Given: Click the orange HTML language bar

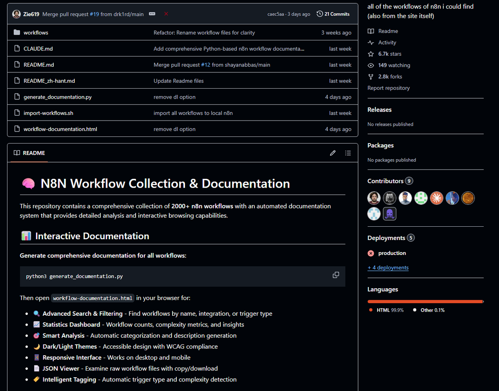Looking at the screenshot, I should pyautogui.click(x=425, y=301).
